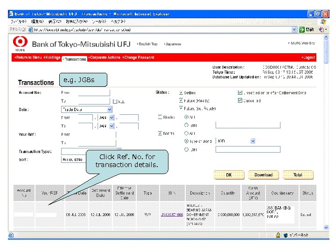This screenshot has width=336, height=252.
Task: Click the page icon in address bar
Action: pyautogui.click(x=31, y=30)
